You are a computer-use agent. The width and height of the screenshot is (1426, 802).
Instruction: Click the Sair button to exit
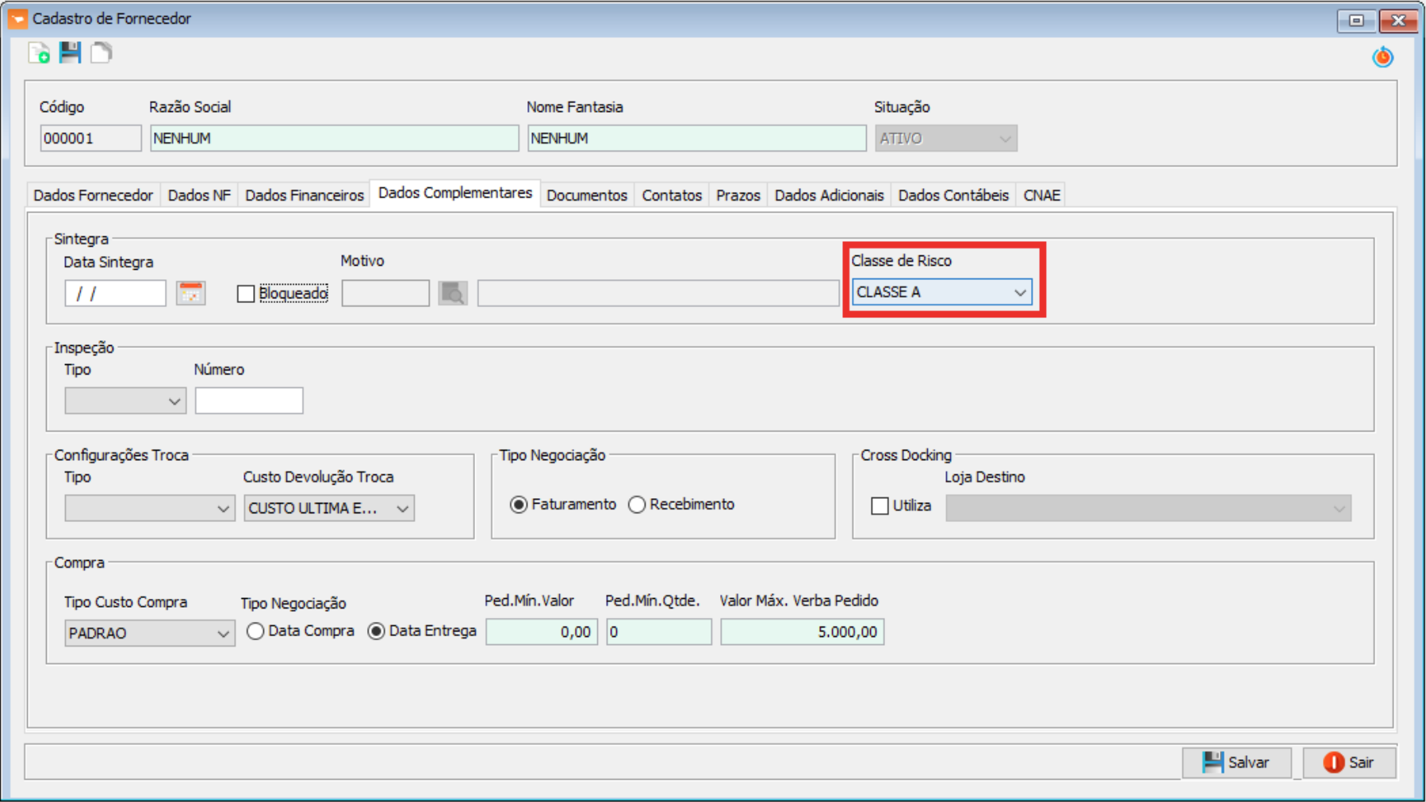coord(1349,762)
